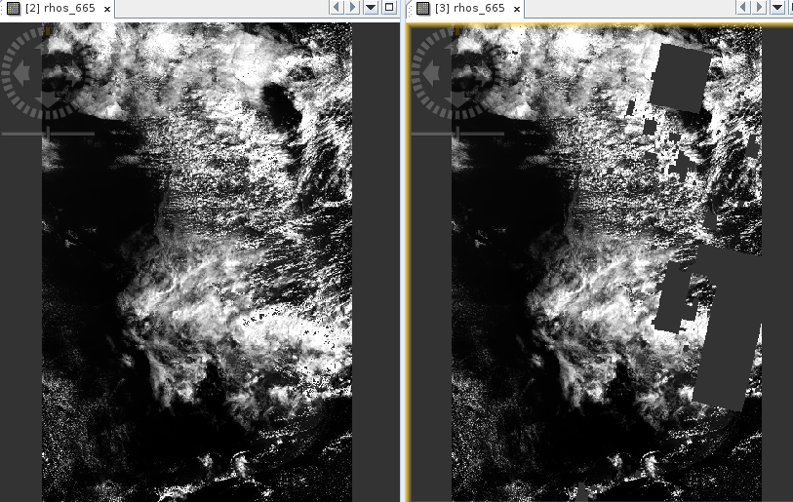
Task: Click the zoom slider knob in [3] view
Action: tap(457, 134)
